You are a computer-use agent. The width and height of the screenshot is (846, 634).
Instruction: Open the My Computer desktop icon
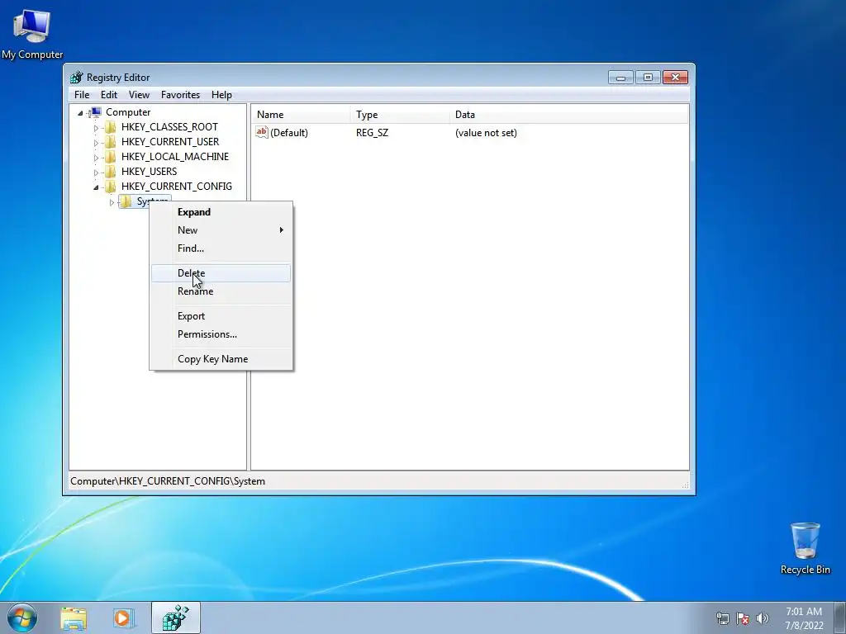pyautogui.click(x=32, y=33)
